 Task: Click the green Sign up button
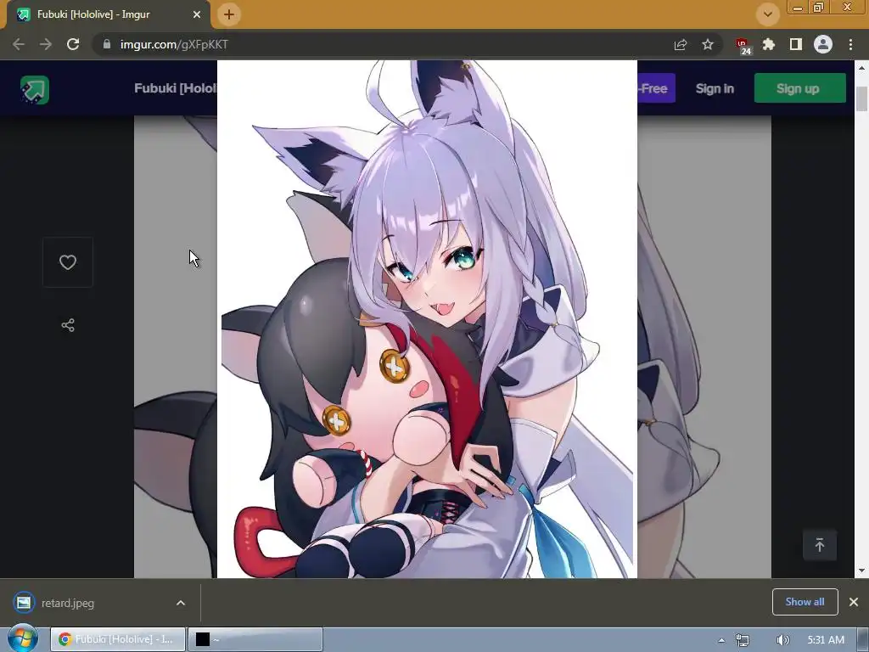click(799, 88)
